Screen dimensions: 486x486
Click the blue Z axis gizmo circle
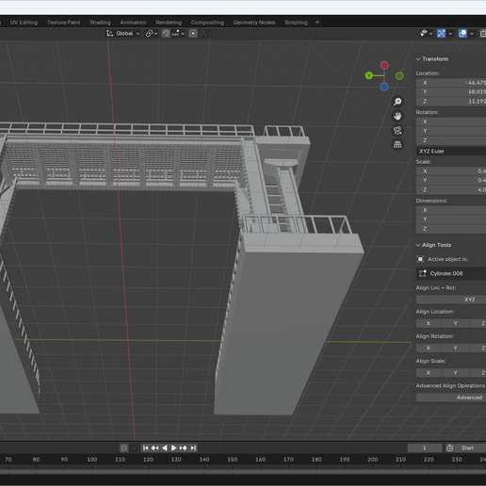click(384, 87)
